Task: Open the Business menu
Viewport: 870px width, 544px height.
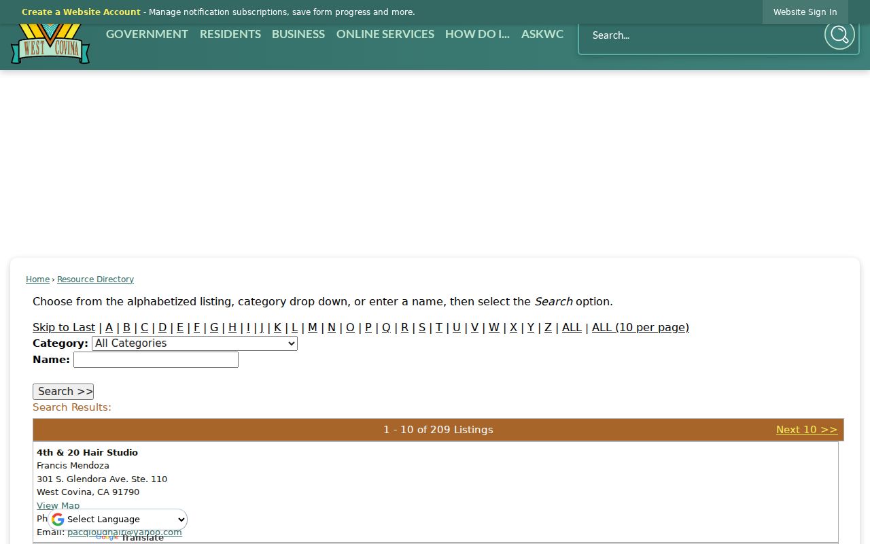Action: [x=298, y=34]
